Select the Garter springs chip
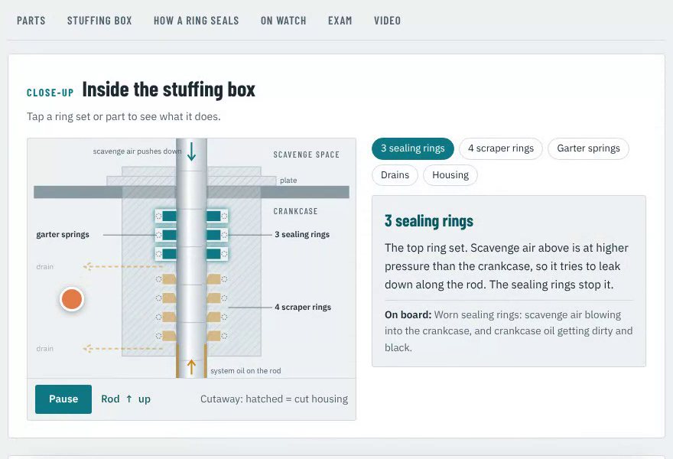673x459 pixels. coord(588,148)
